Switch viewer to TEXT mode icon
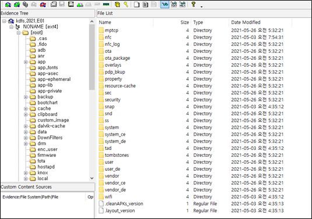 click(174, 4)
